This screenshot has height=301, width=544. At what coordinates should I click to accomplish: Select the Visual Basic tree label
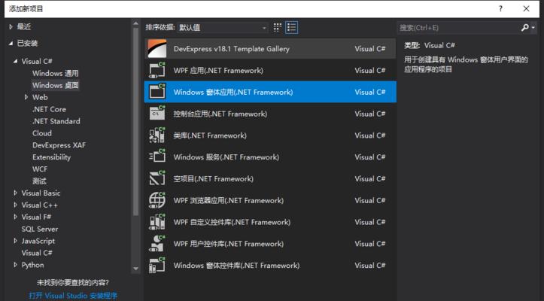41,193
